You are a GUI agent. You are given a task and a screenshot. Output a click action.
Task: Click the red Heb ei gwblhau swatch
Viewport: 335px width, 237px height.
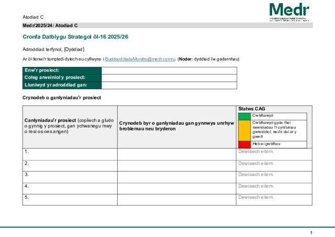click(x=244, y=144)
